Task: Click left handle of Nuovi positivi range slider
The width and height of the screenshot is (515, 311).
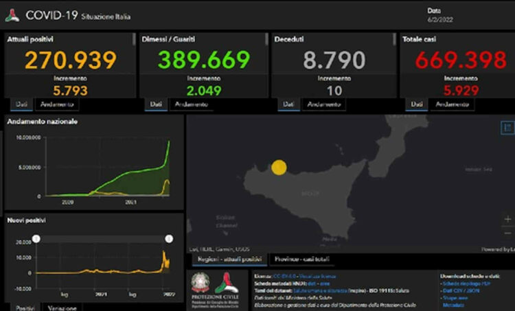Action: [x=36, y=238]
